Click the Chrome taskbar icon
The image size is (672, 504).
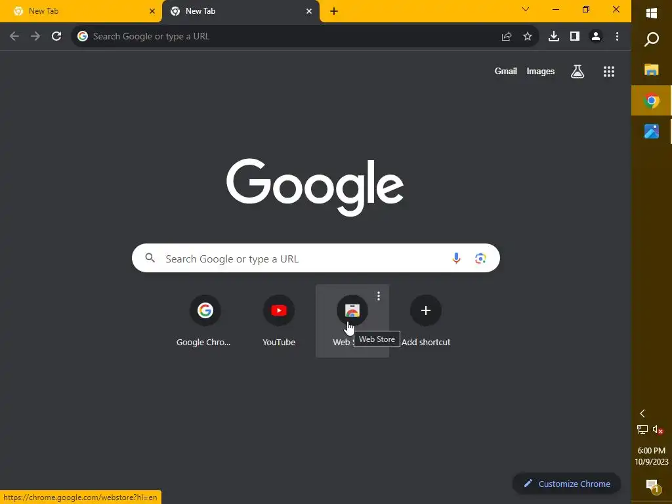pyautogui.click(x=652, y=100)
